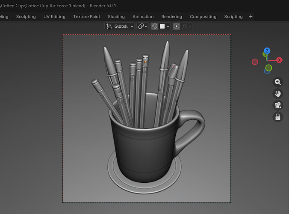Open the Texture Paint workspace tab
The height and width of the screenshot is (214, 289).
87,17
